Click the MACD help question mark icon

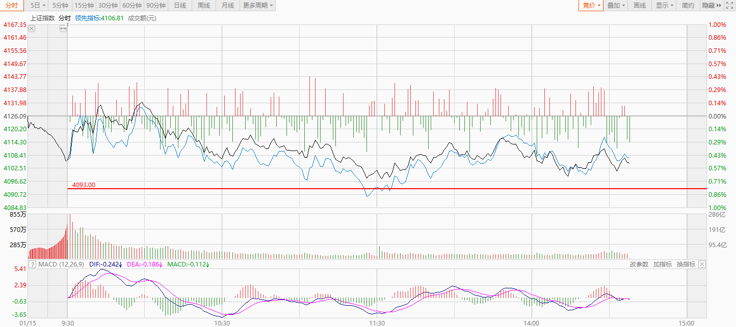click(x=32, y=264)
